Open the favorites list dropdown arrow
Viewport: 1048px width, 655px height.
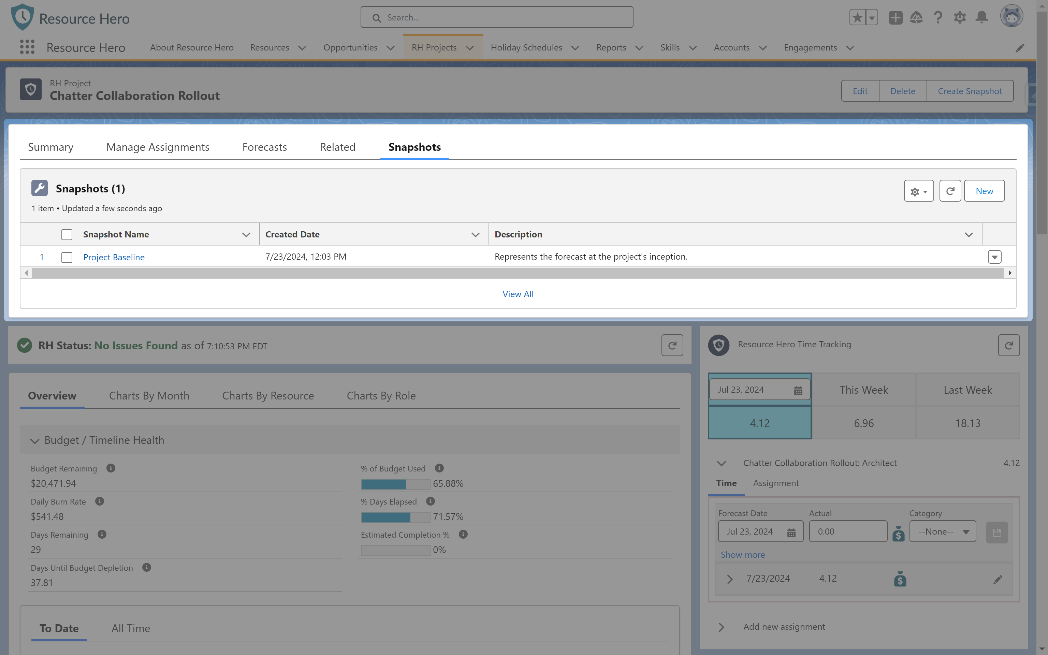pyautogui.click(x=872, y=18)
